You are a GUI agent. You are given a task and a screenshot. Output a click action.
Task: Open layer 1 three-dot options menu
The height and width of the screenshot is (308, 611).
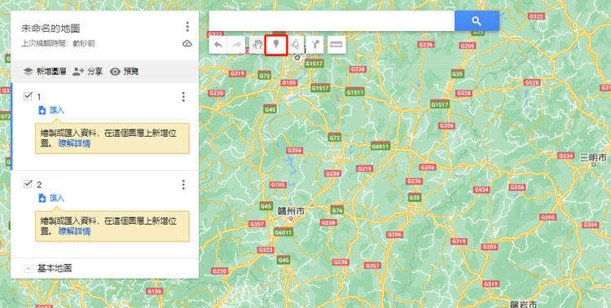(183, 97)
